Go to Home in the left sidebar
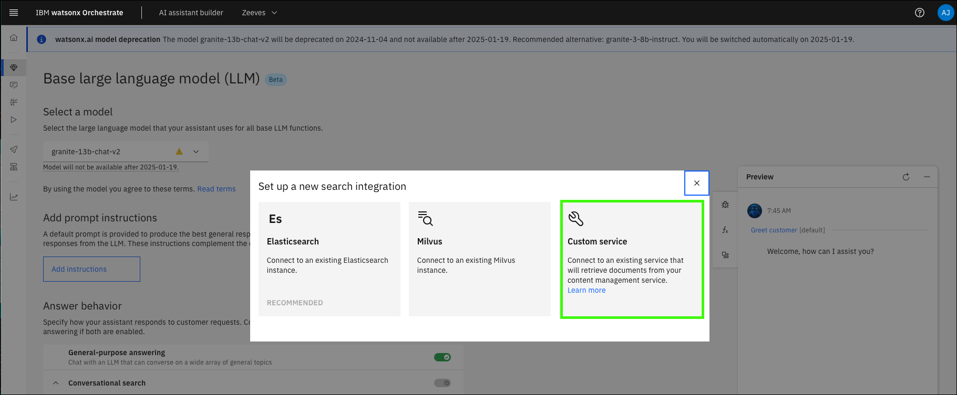Screen dimensions: 957x395 pyautogui.click(x=14, y=38)
